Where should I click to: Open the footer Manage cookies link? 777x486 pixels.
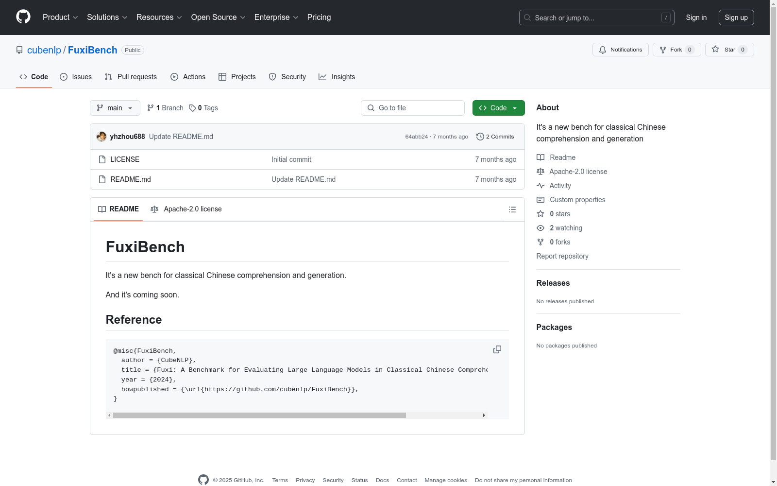(x=446, y=480)
